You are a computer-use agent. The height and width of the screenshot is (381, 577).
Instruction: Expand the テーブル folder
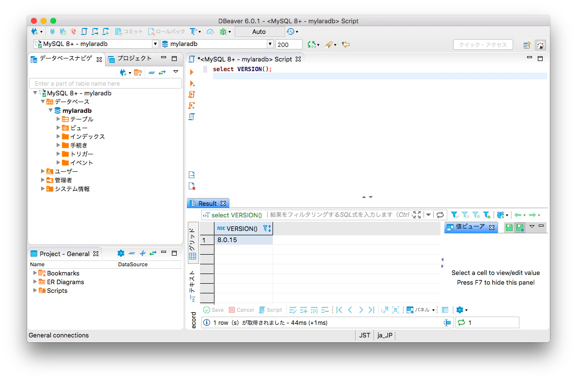(58, 119)
